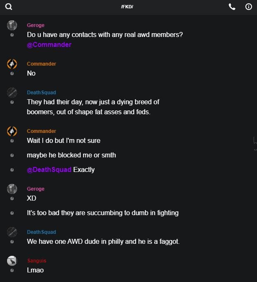Screen dimensions: 257x282
Task: Select DeathSquad's username above "They had their day"
Action: pyautogui.click(x=42, y=93)
